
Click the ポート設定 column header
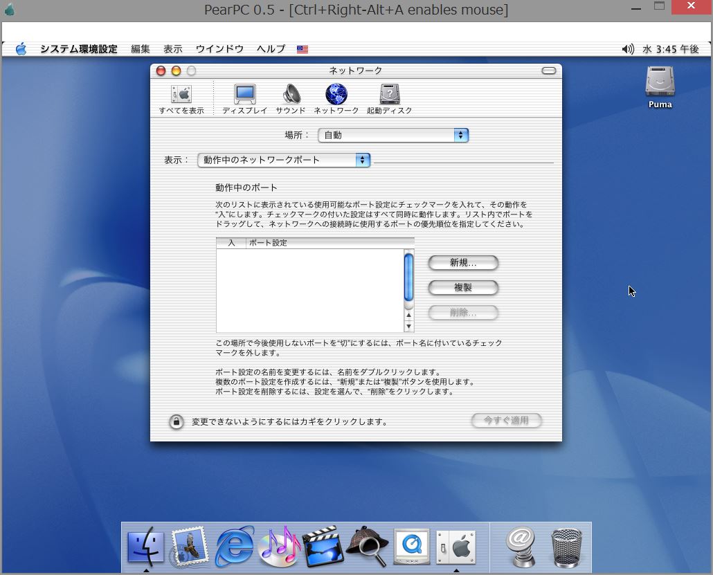point(330,243)
